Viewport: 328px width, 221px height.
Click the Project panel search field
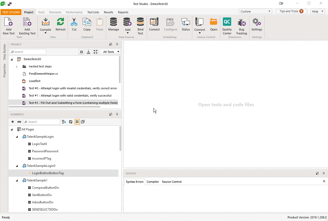click(x=28, y=52)
